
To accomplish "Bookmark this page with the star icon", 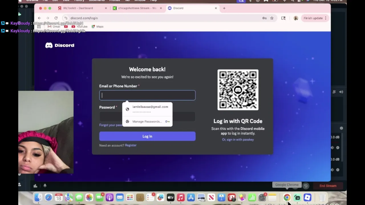I will pyautogui.click(x=272, y=18).
